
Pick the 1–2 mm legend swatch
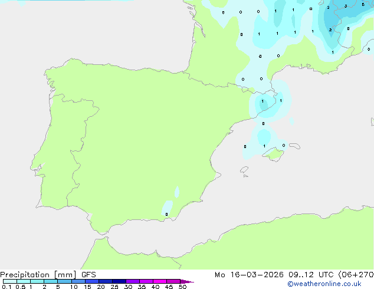click(37, 281)
